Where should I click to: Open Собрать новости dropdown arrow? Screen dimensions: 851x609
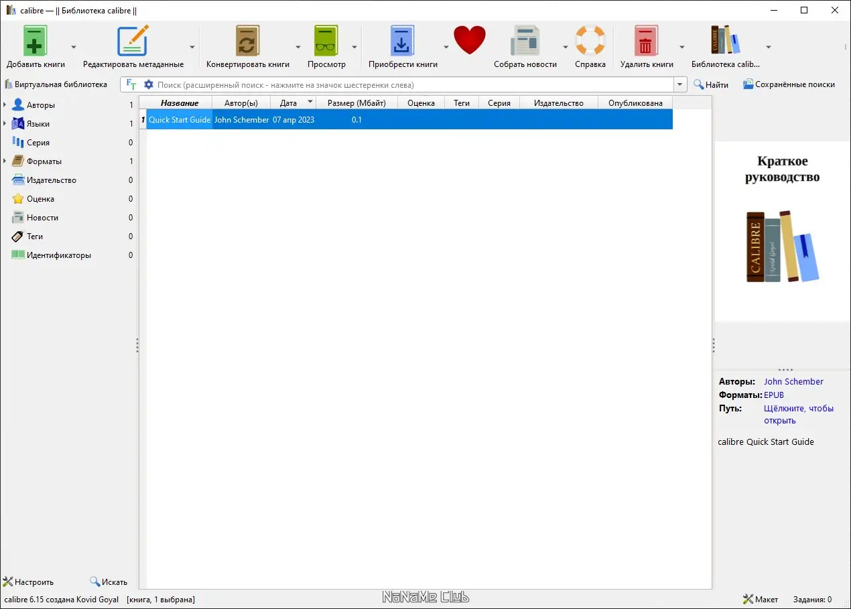566,47
